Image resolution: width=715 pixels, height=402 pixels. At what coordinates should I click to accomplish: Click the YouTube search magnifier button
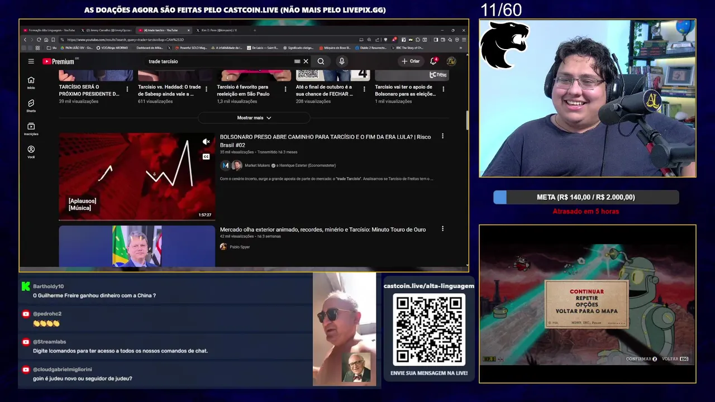point(321,61)
